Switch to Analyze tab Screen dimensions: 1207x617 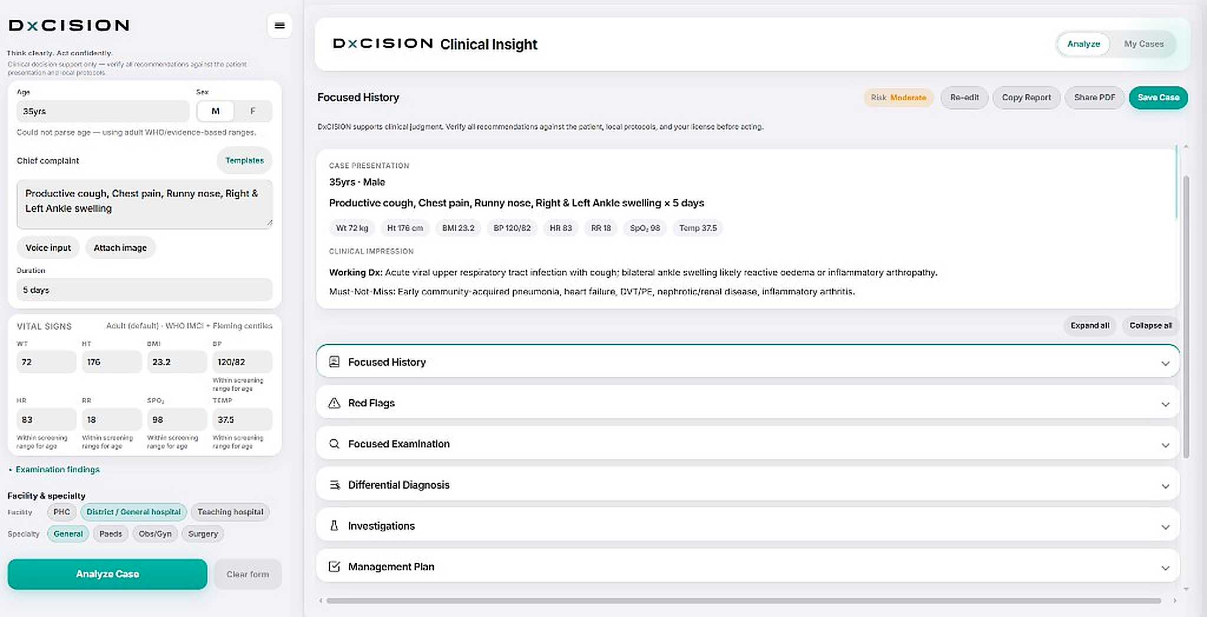point(1083,44)
